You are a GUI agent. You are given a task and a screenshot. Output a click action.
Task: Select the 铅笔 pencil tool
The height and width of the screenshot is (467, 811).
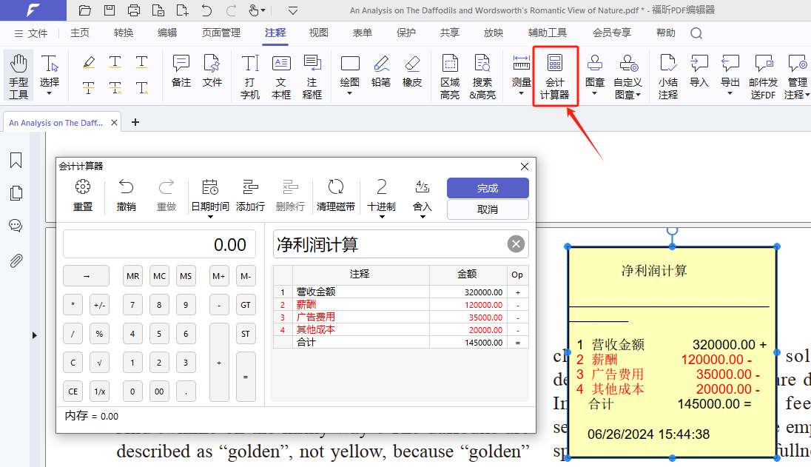click(x=381, y=72)
